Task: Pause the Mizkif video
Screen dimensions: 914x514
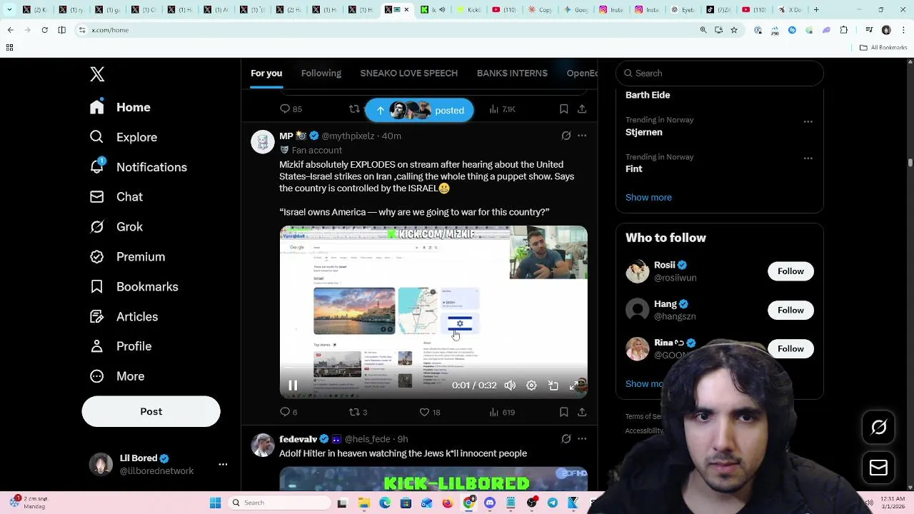Action: pyautogui.click(x=293, y=385)
